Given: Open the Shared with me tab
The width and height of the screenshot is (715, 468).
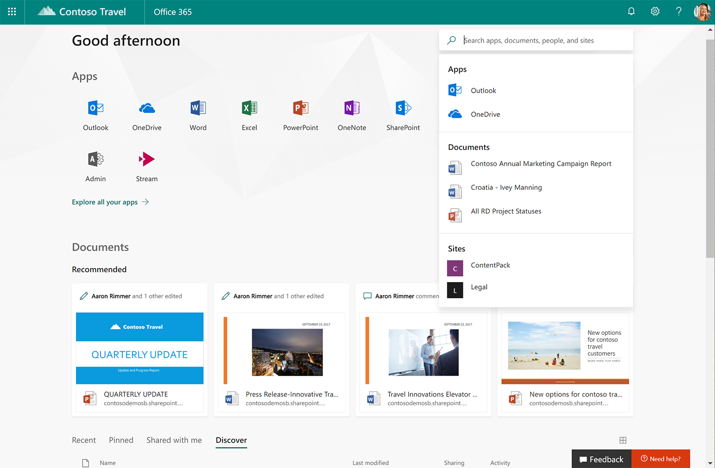Looking at the screenshot, I should [x=174, y=440].
